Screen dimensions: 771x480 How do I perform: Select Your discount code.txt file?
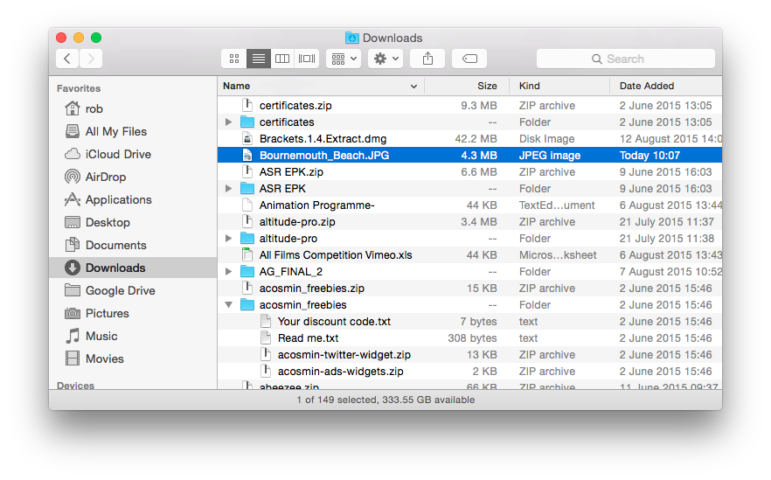(x=469, y=322)
